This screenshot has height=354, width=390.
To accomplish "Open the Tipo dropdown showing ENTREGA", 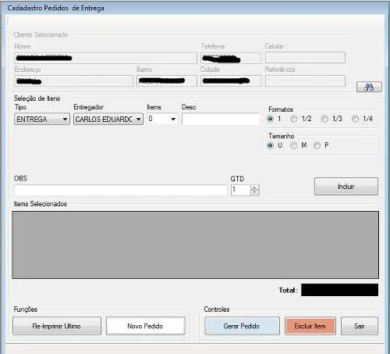I will pyautogui.click(x=42, y=119).
